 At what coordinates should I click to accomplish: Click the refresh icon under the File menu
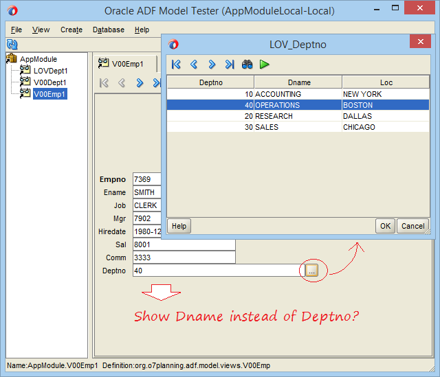[12, 44]
